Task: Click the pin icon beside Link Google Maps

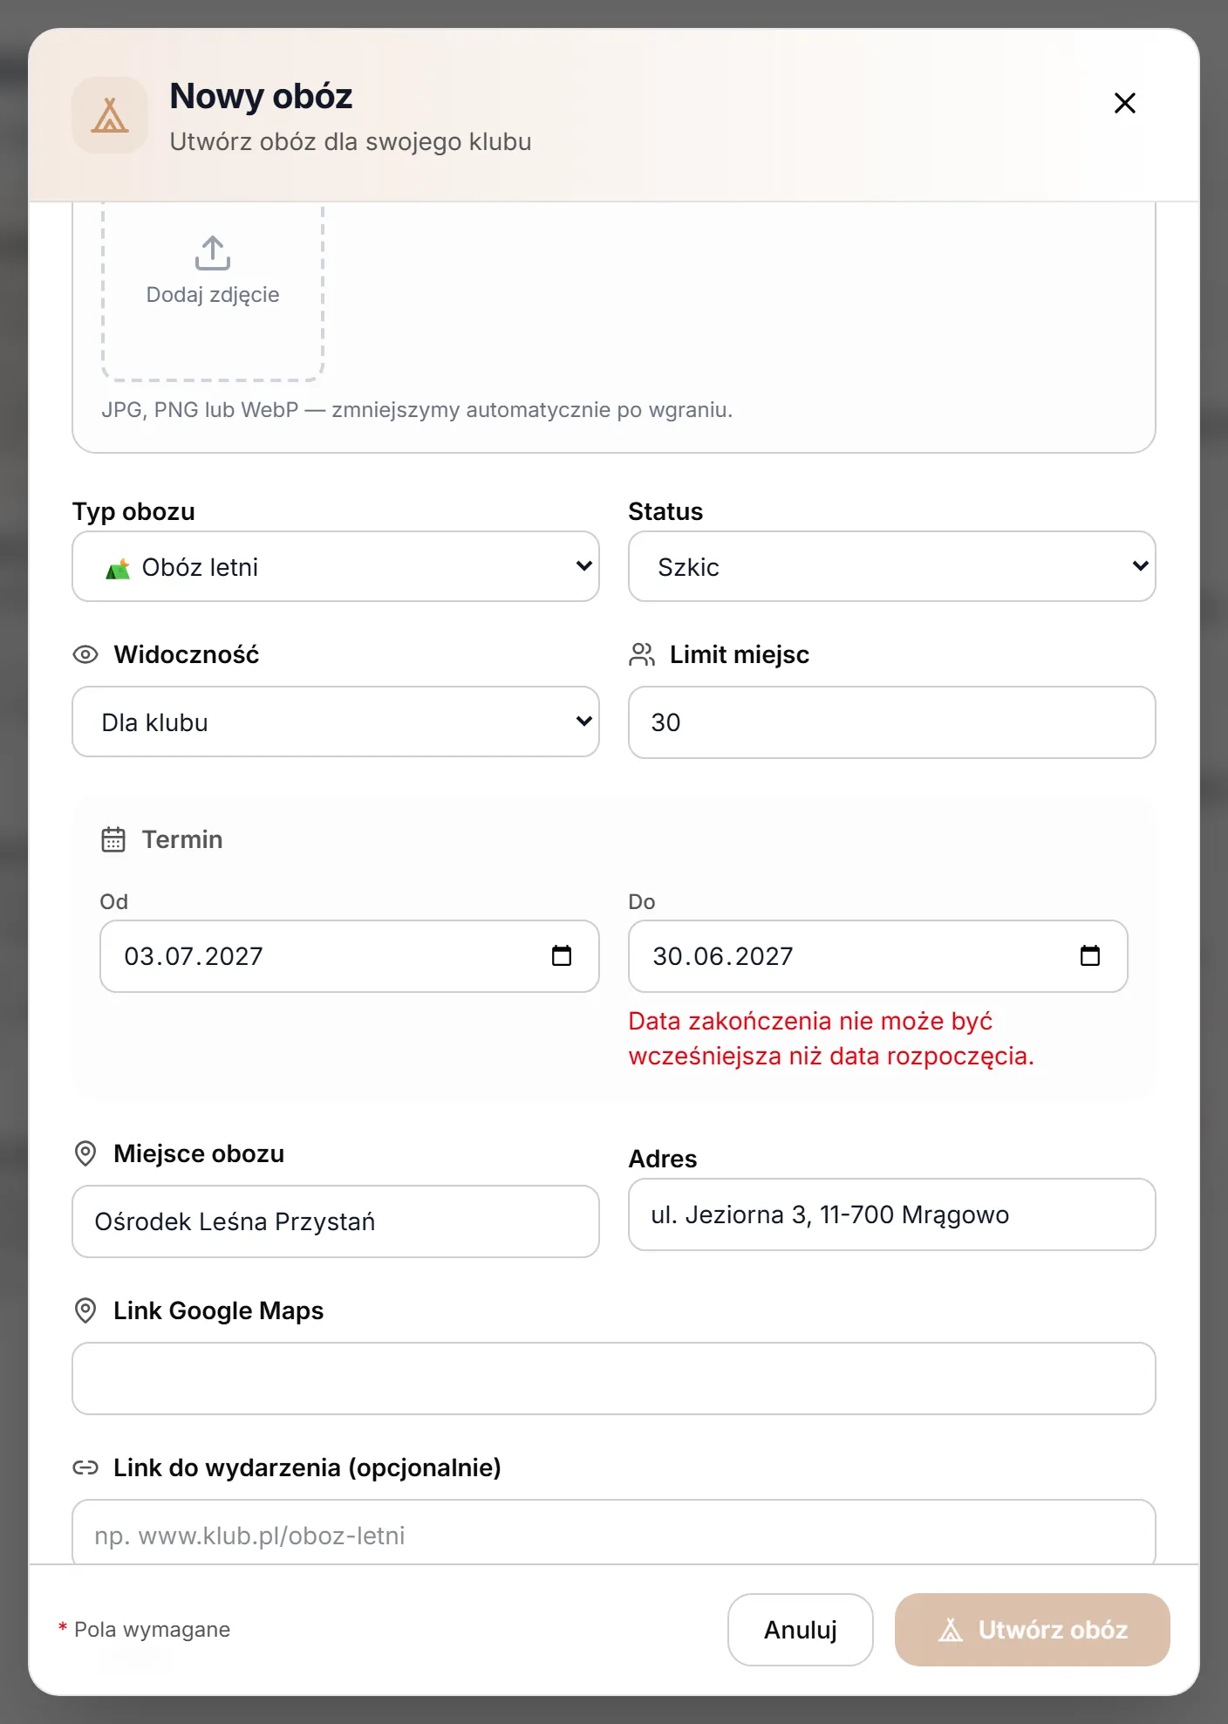Action: tap(85, 1310)
